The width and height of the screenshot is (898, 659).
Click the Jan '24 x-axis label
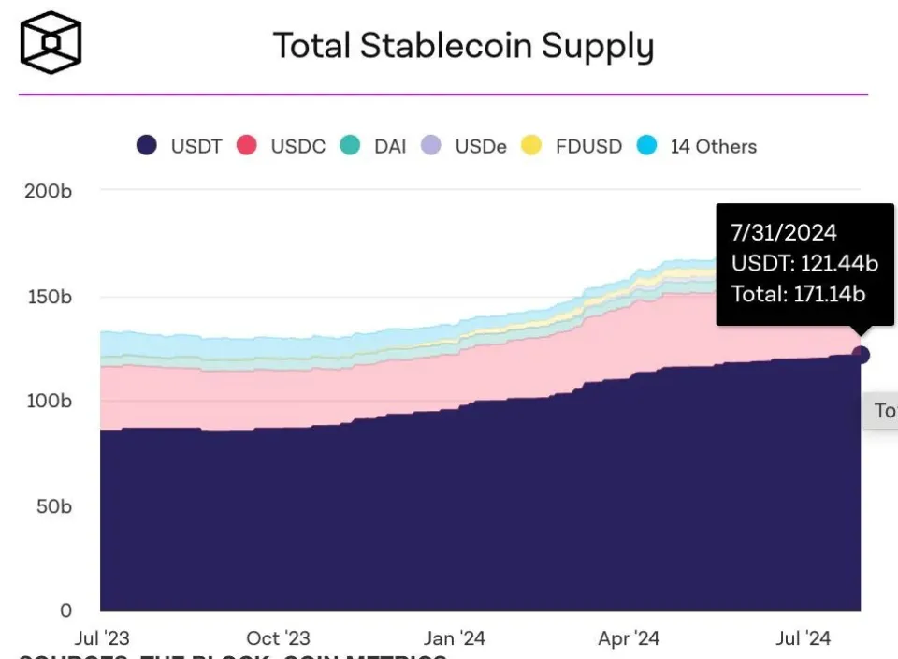pos(455,638)
